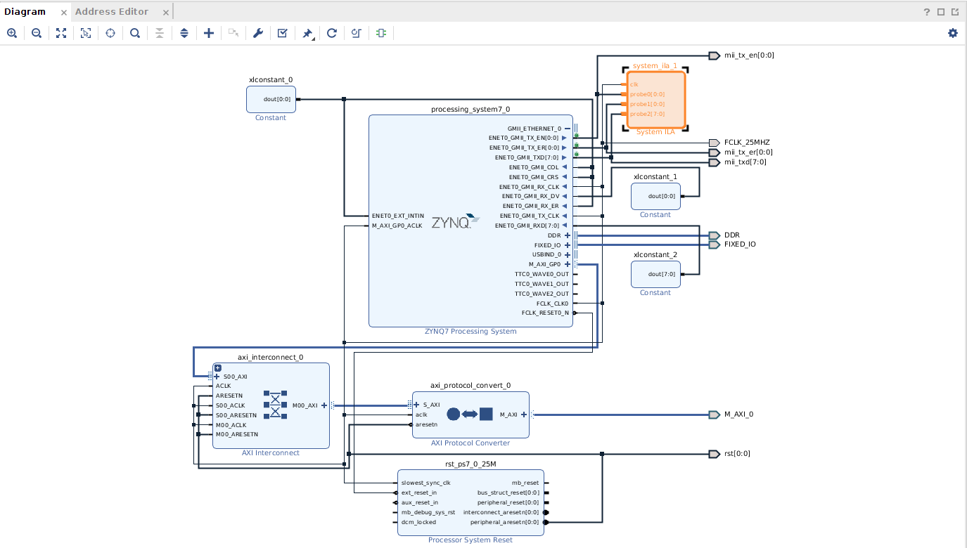Screen dimensions: 967x548
Task: Open the diagram search tool
Action: click(135, 33)
